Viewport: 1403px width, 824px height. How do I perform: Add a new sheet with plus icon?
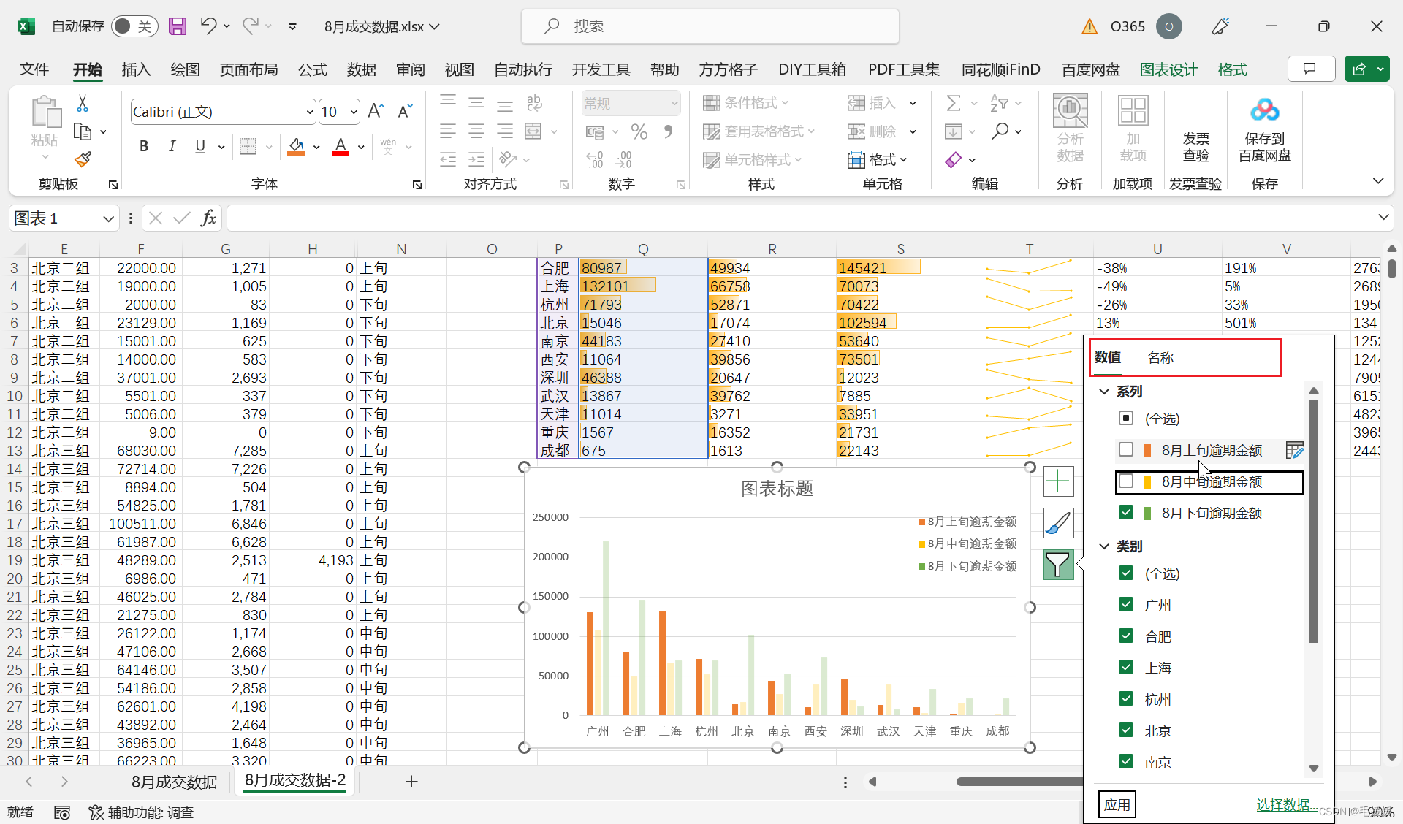[x=411, y=782]
